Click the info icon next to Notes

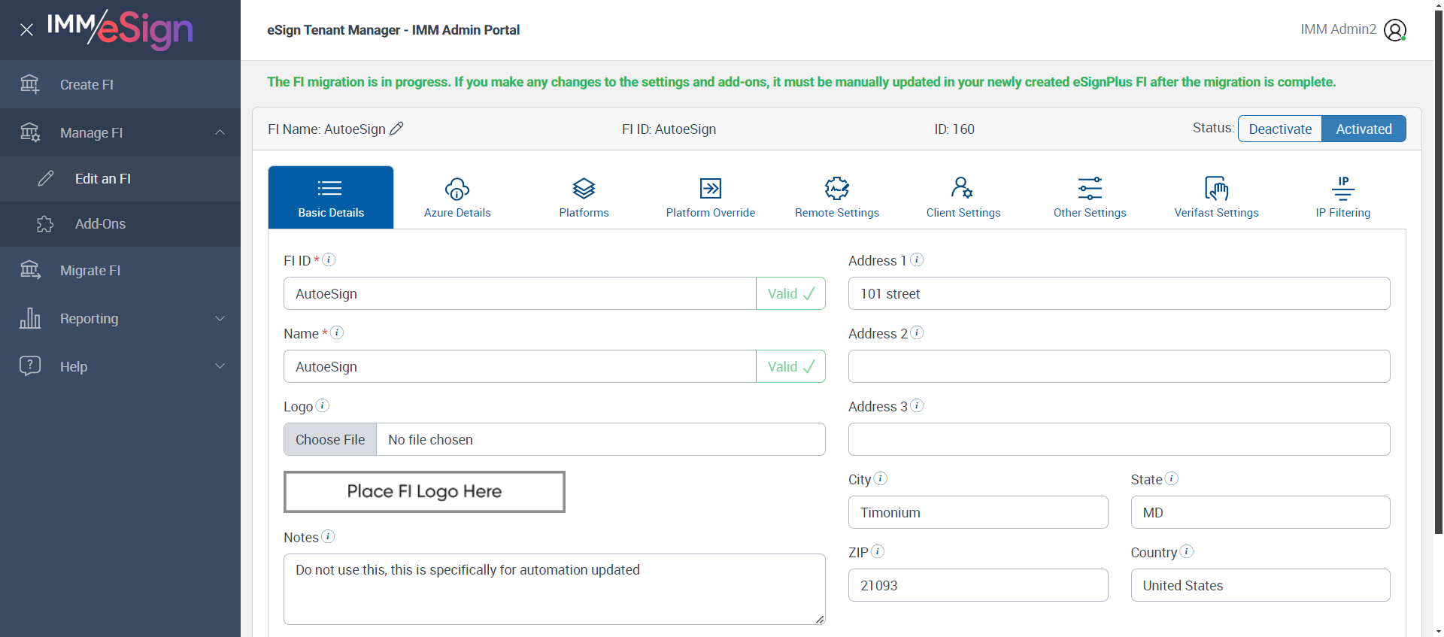click(328, 536)
